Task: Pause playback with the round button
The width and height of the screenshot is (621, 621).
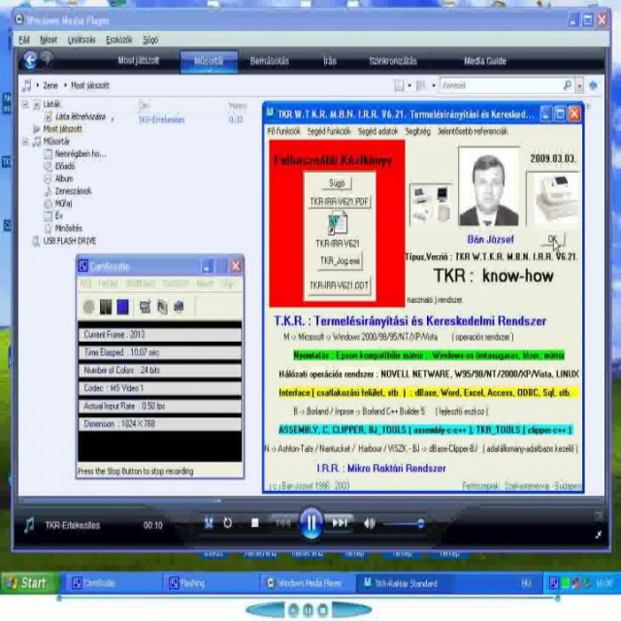Action: coord(310,524)
